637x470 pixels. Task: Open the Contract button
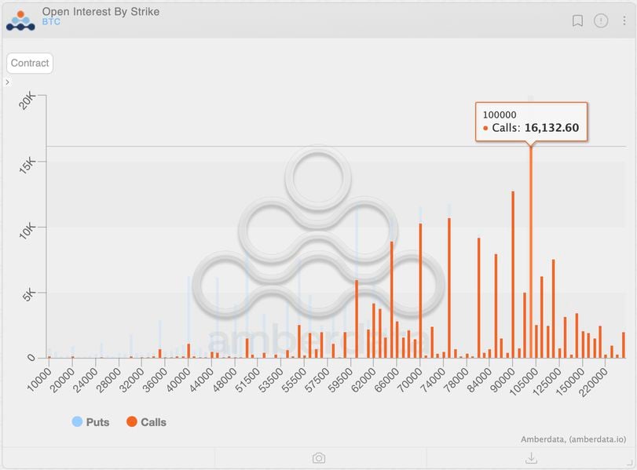30,63
